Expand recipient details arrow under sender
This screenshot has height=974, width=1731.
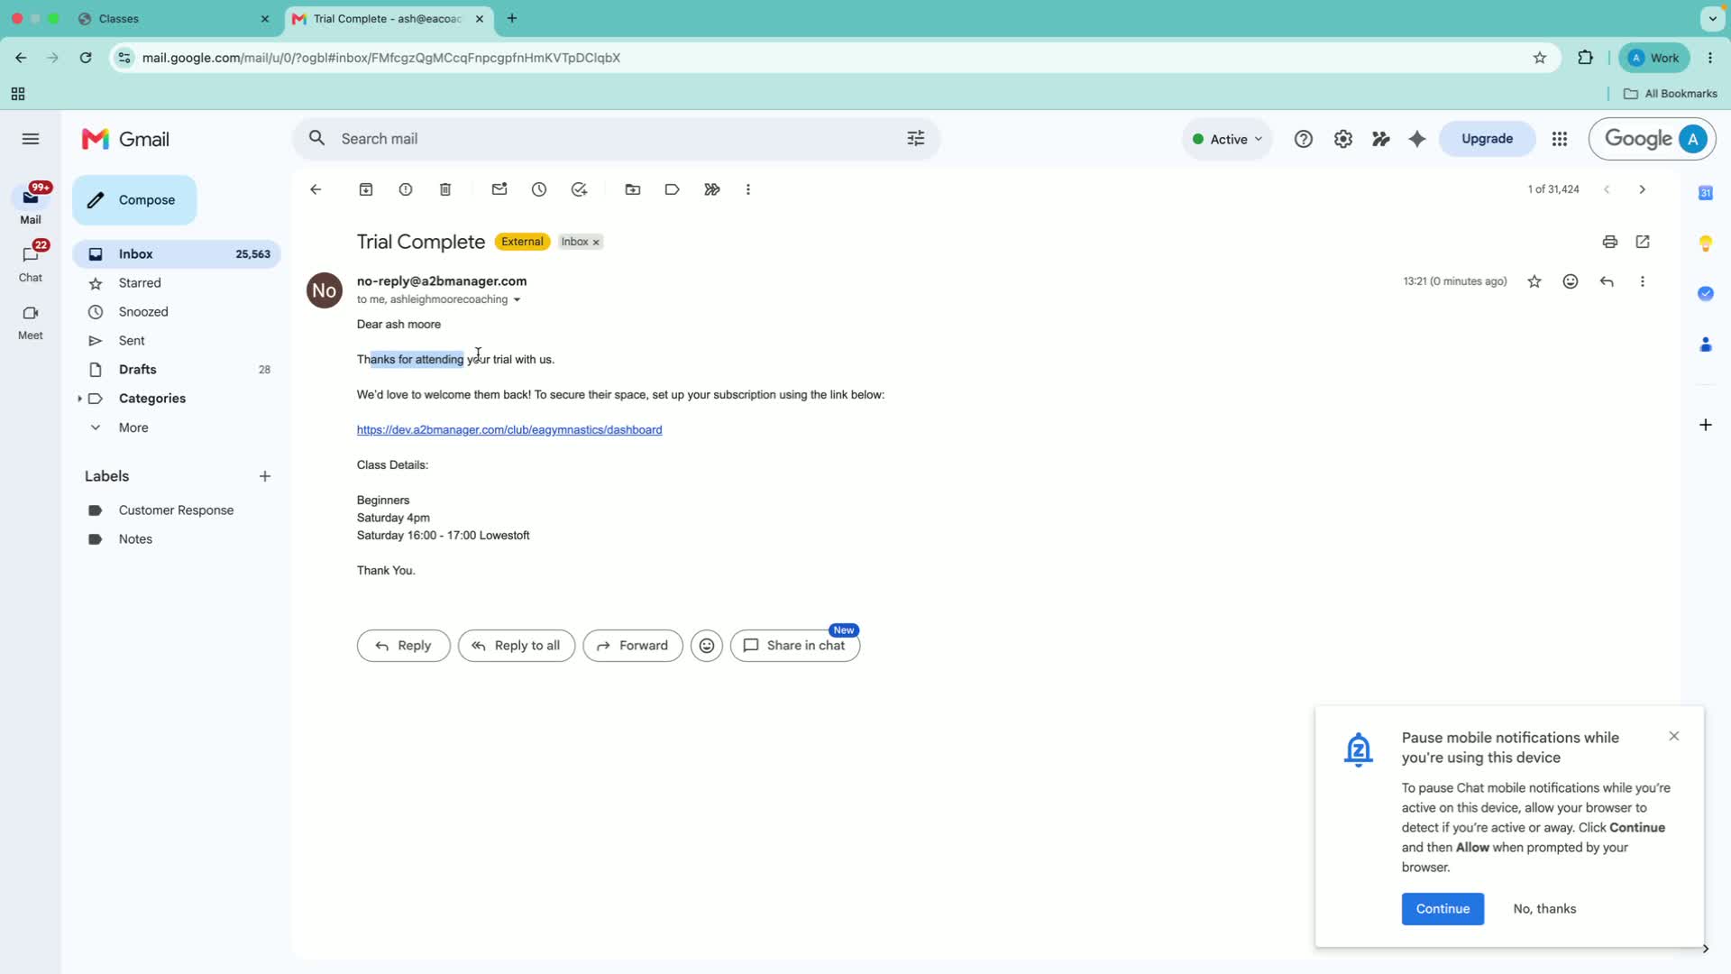[x=517, y=299]
